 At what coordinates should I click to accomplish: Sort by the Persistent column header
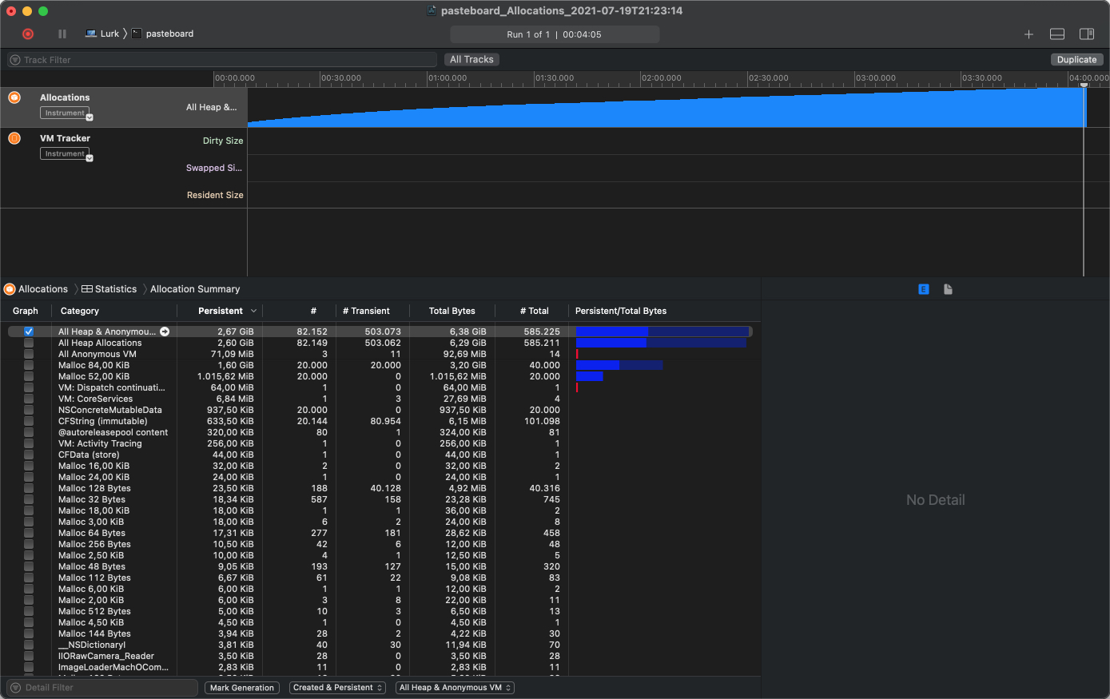tap(221, 311)
